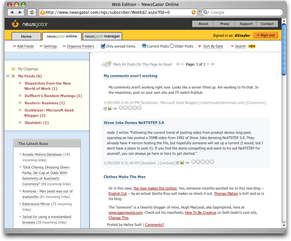Switch to the newsgator manager tab
291x241 pixels.
point(102,36)
